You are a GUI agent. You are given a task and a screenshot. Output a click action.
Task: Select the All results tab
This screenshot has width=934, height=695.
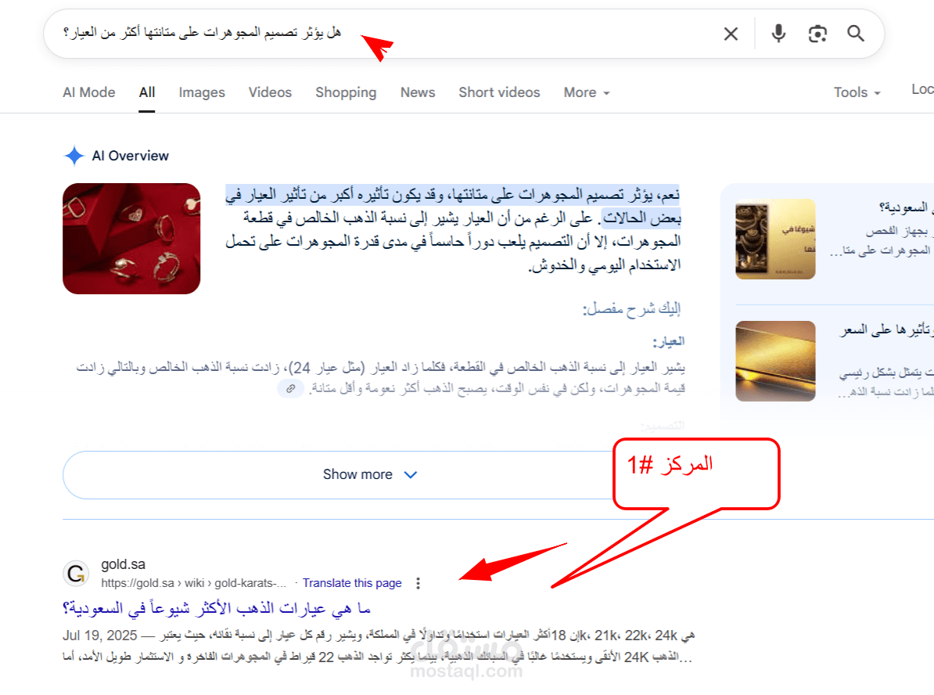147,92
